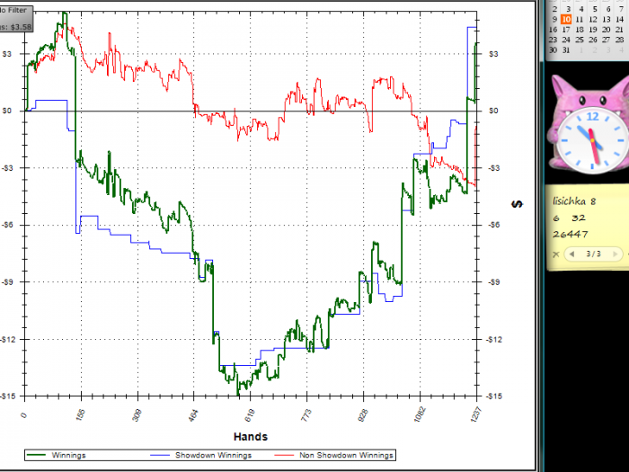Click the '3 / 3' page indicator on the note
This screenshot has height=472, width=629.
pos(593,254)
